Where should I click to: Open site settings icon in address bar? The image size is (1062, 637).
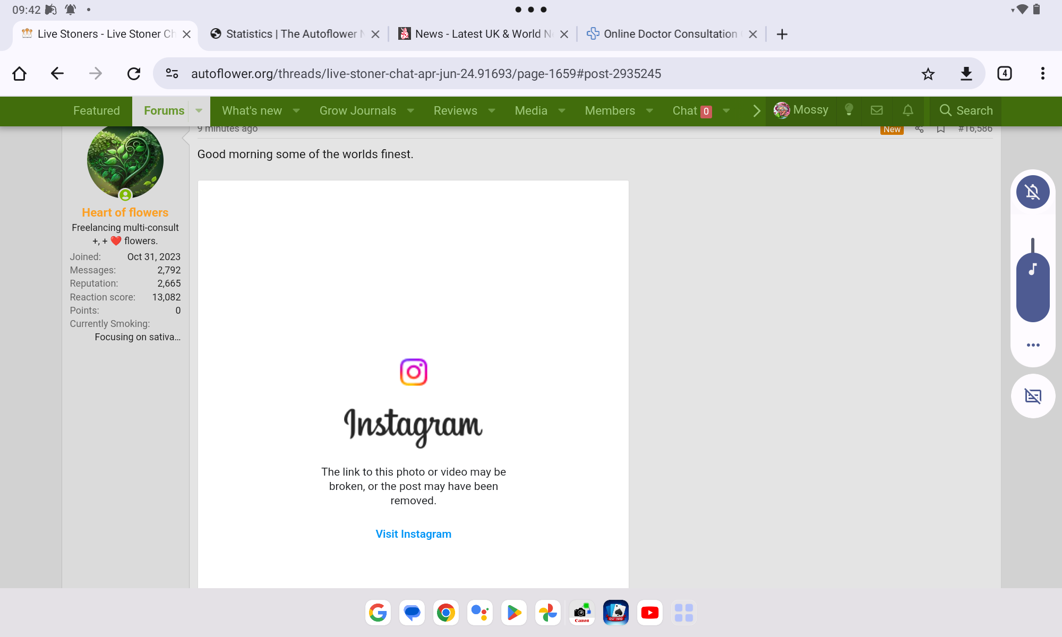point(172,73)
